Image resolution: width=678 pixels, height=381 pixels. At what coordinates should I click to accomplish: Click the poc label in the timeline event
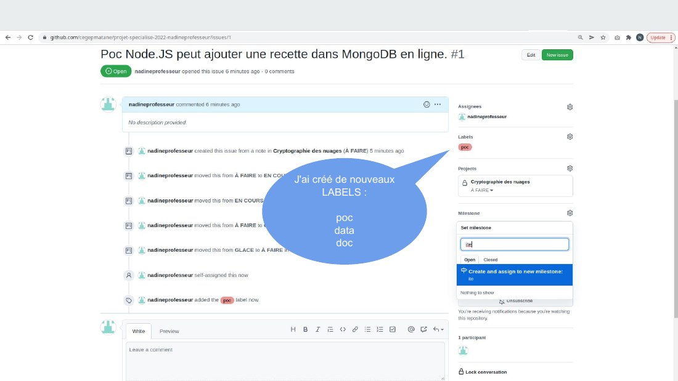coord(227,300)
